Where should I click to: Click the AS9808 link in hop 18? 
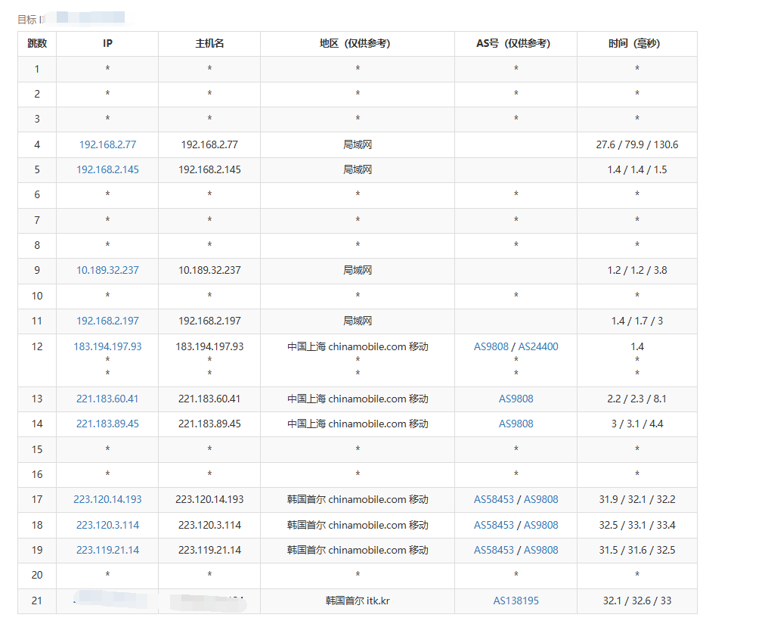coord(540,525)
